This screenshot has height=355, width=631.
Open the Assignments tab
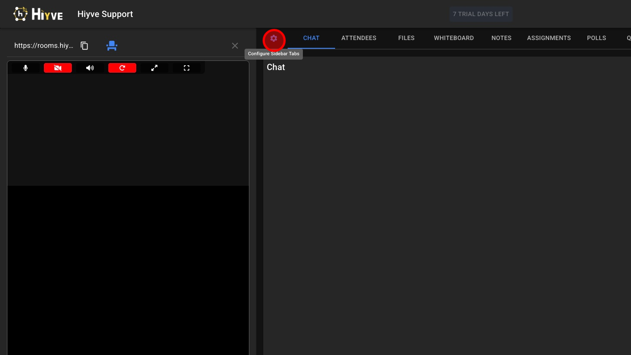click(x=549, y=38)
